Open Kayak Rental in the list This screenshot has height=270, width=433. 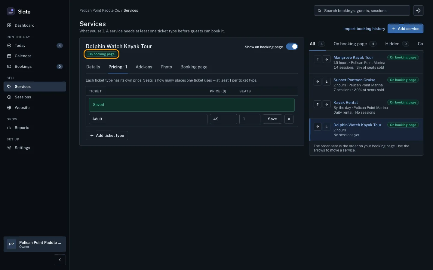tap(345, 103)
